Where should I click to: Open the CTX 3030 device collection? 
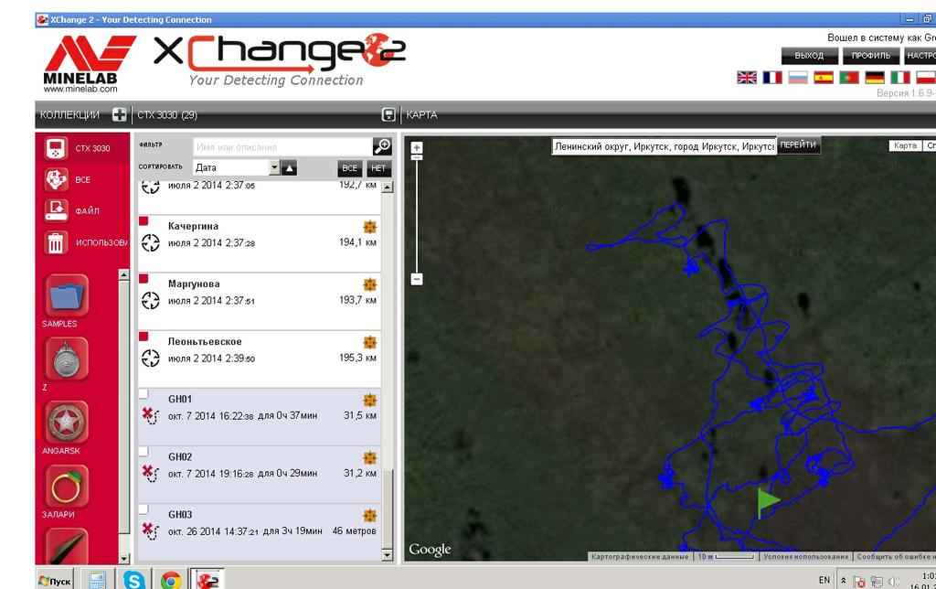pos(56,148)
